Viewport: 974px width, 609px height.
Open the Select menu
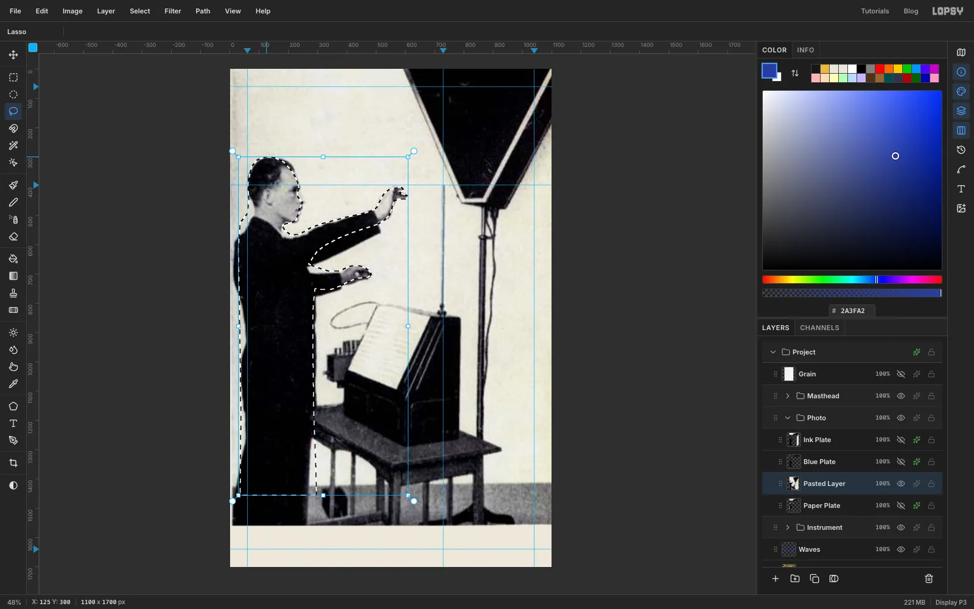(140, 11)
